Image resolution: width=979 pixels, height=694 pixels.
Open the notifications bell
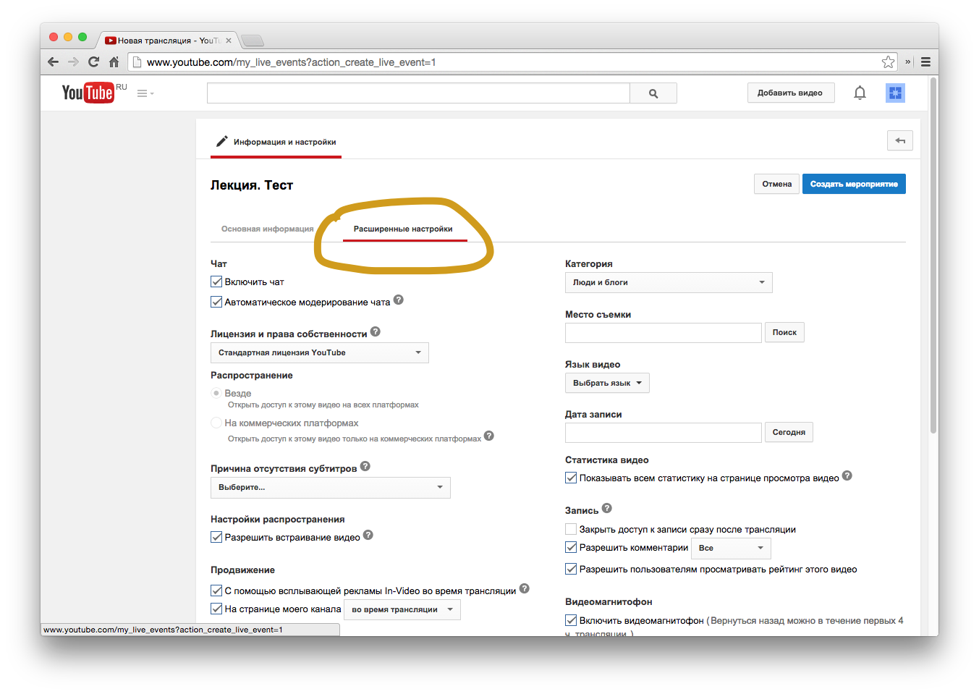(x=860, y=93)
